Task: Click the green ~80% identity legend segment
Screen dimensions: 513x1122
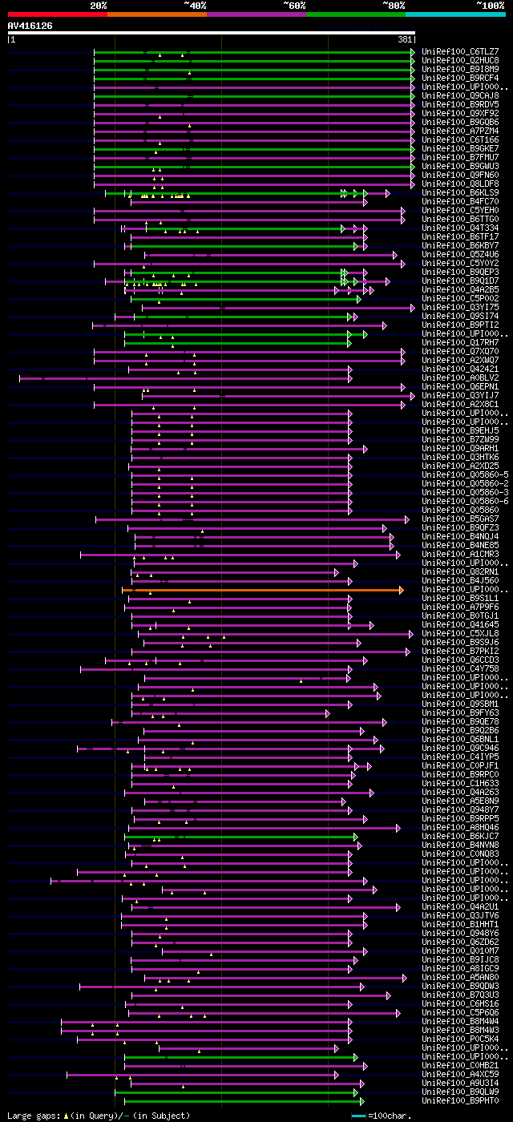Action: (x=356, y=14)
